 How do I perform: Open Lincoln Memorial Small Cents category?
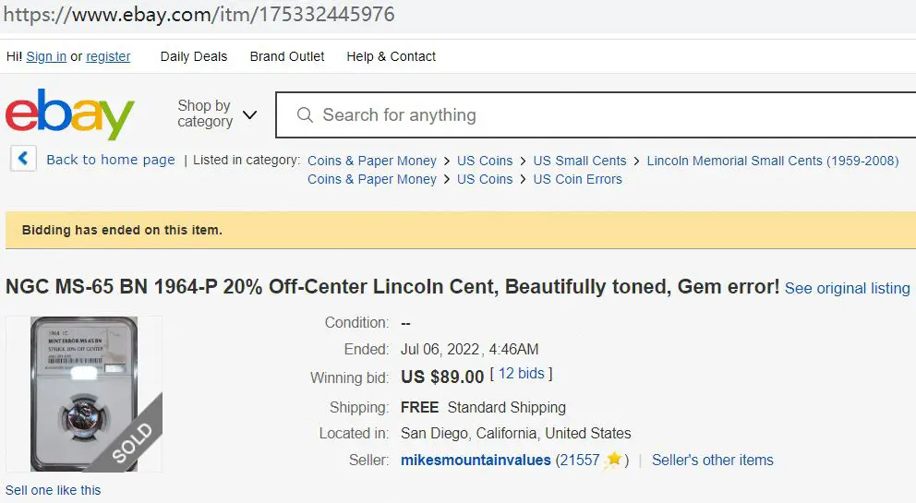pyautogui.click(x=772, y=161)
